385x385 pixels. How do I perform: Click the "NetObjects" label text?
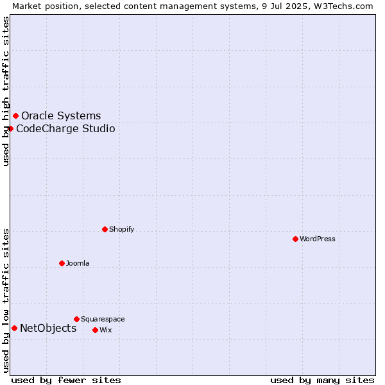coord(48,328)
